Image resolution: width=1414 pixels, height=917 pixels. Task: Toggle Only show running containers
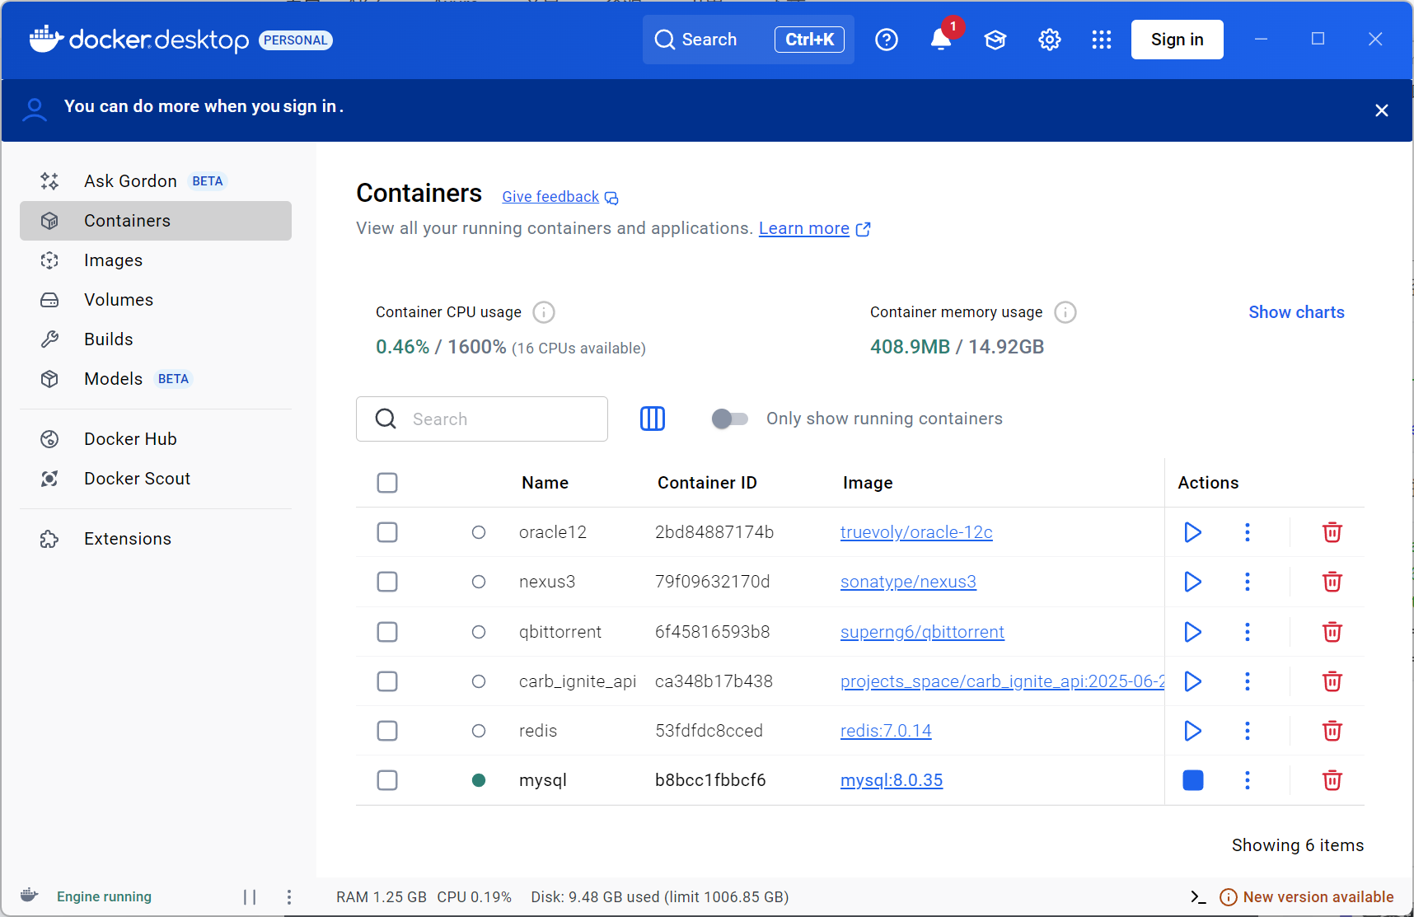click(x=729, y=419)
